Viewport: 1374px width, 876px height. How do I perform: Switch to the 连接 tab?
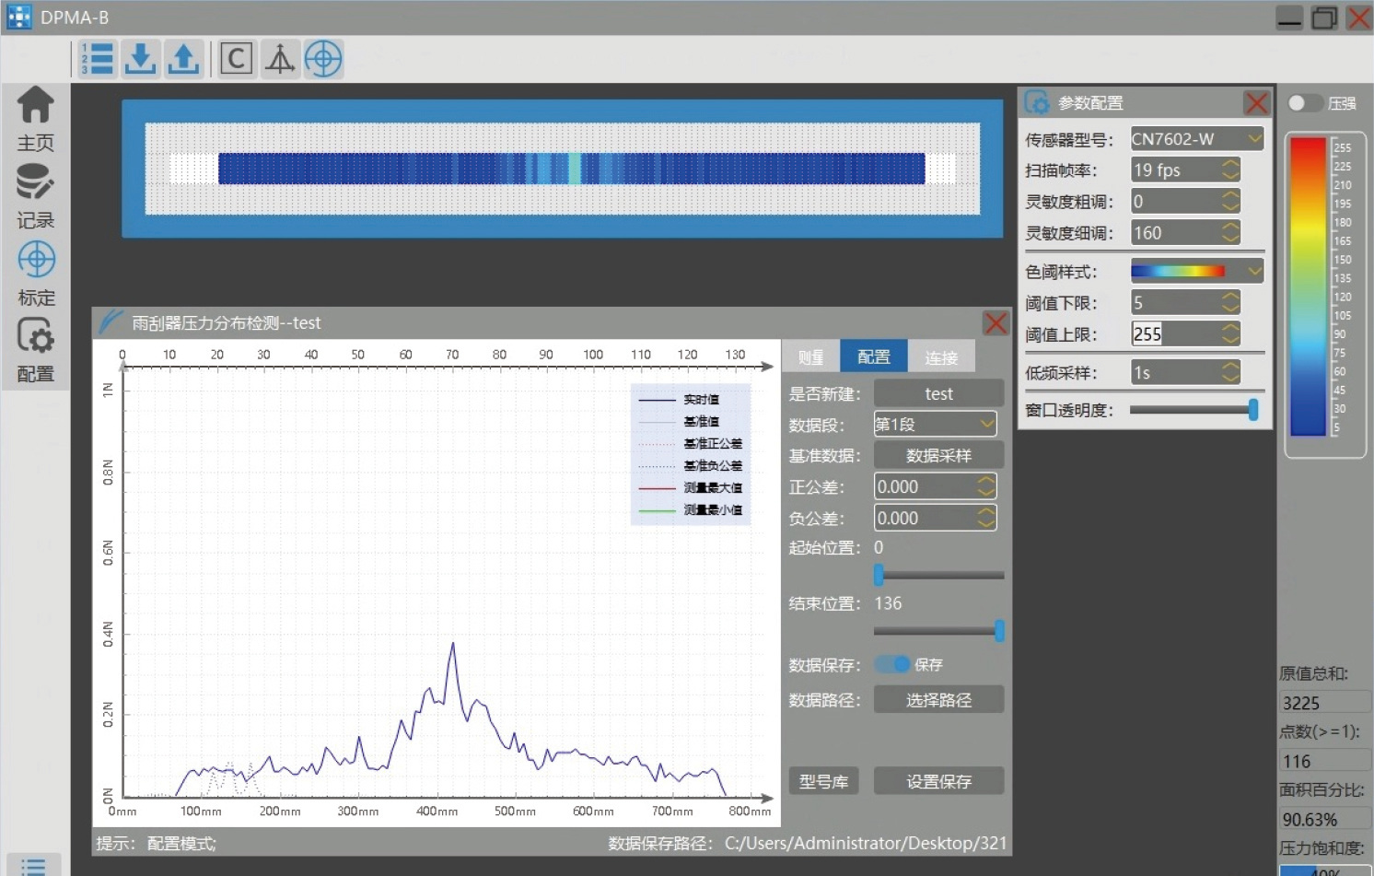pos(941,356)
